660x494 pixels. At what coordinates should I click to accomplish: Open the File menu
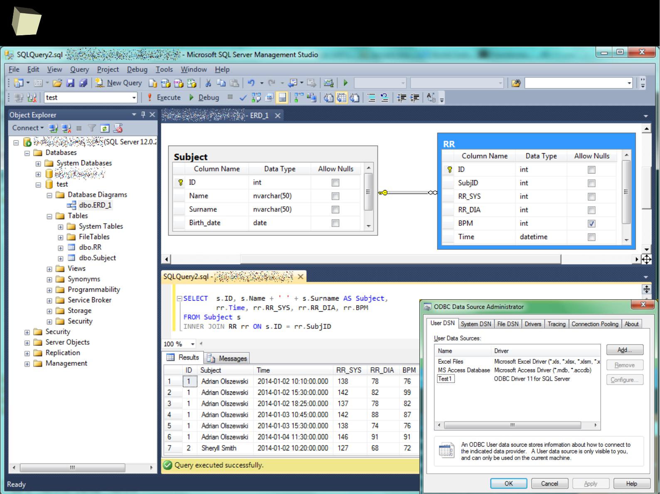pyautogui.click(x=14, y=69)
